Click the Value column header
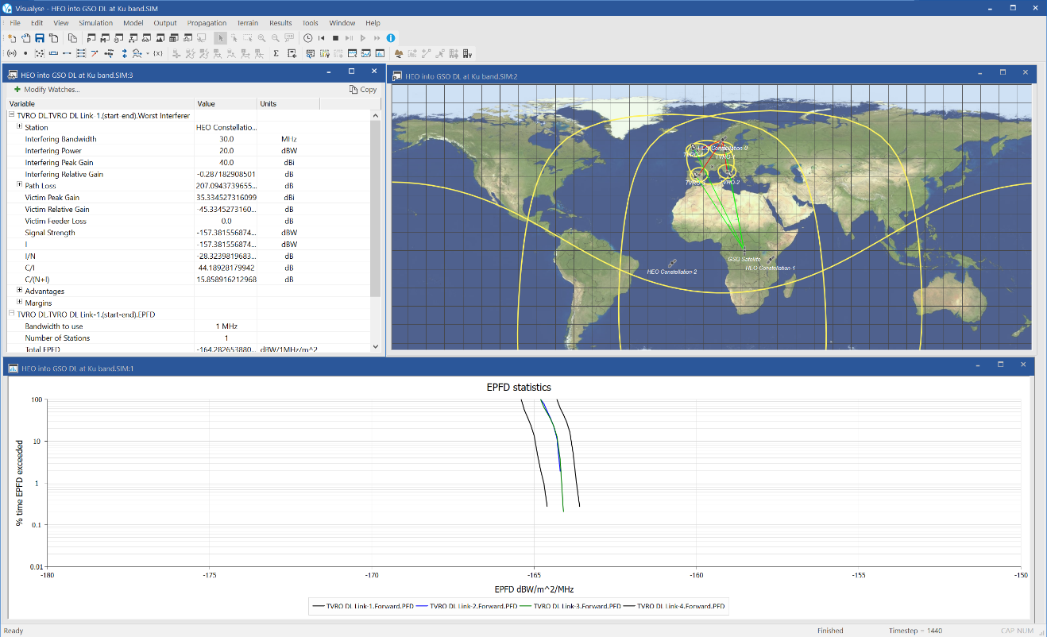Screen dimensions: 1047x637 (226, 104)
